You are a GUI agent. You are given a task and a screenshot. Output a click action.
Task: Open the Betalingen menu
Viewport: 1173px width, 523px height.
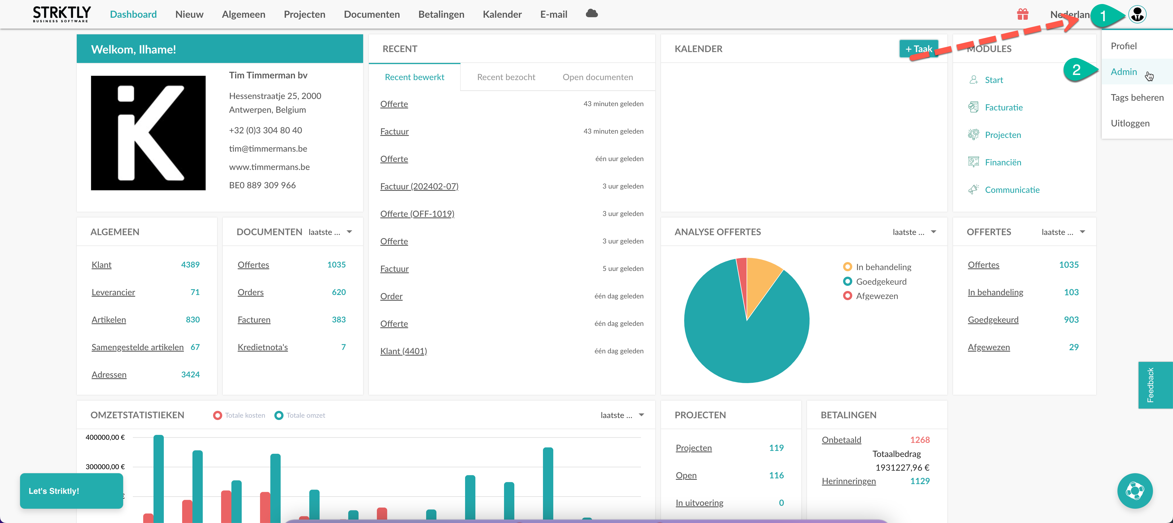[441, 14]
